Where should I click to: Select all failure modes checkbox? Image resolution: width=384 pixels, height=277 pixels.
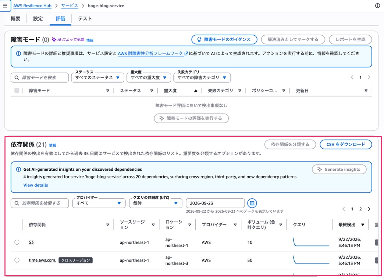coord(17,90)
